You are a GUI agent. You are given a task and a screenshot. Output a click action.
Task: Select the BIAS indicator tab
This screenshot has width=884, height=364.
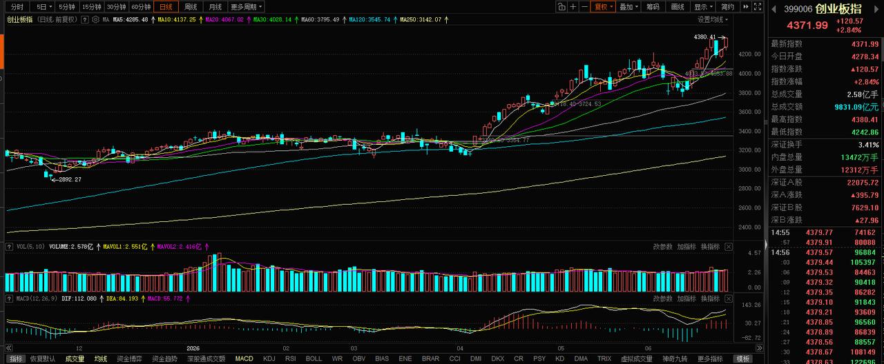(382, 358)
